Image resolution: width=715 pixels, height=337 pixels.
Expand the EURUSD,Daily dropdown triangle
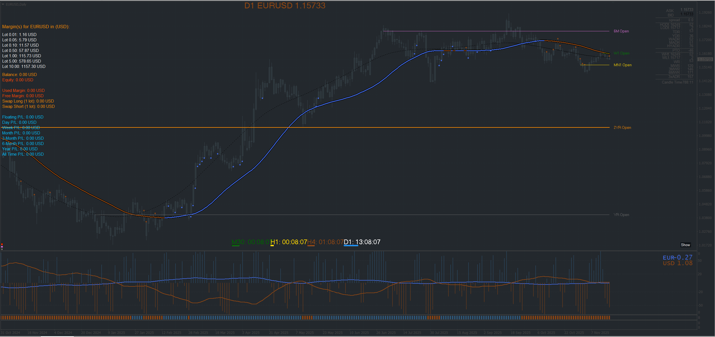3,4
